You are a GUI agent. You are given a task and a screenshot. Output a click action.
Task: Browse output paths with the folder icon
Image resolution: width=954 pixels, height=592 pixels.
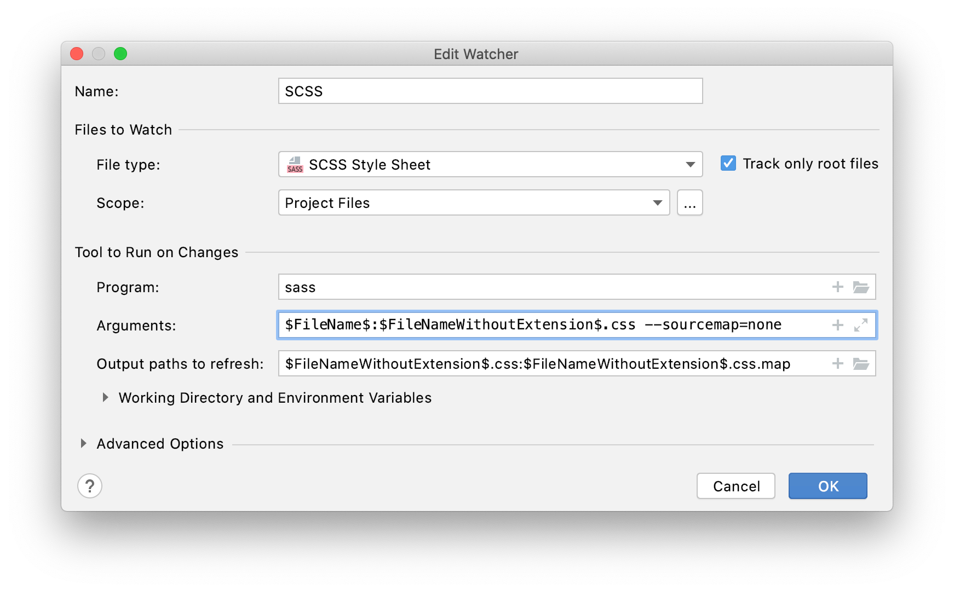coord(861,363)
